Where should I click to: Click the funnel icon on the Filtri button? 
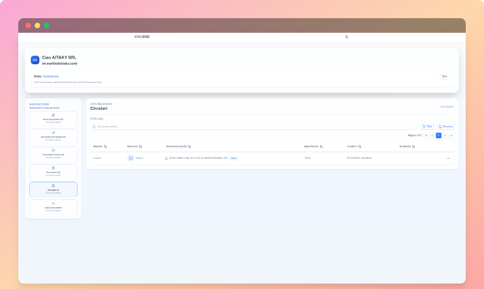(x=423, y=126)
